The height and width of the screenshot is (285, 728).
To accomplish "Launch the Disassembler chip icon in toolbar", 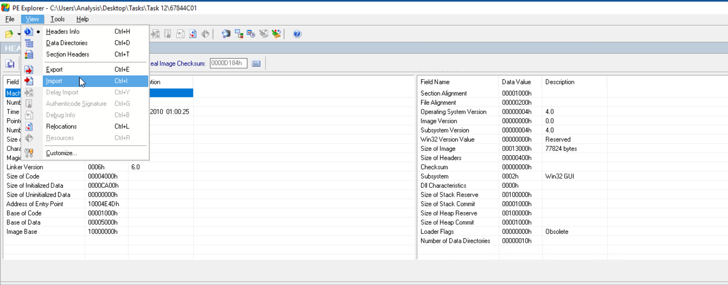I will 226,34.
